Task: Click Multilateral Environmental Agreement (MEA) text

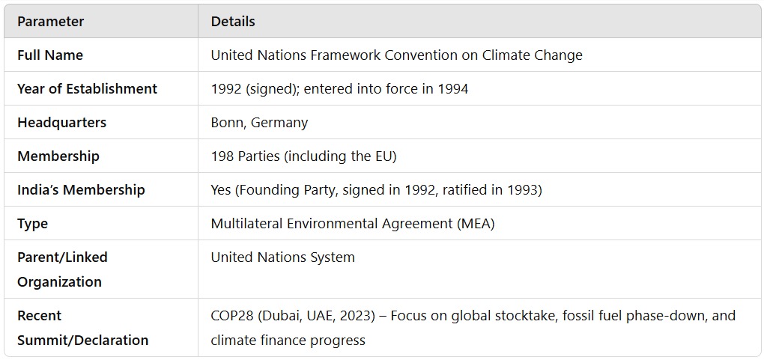Action: pos(353,224)
